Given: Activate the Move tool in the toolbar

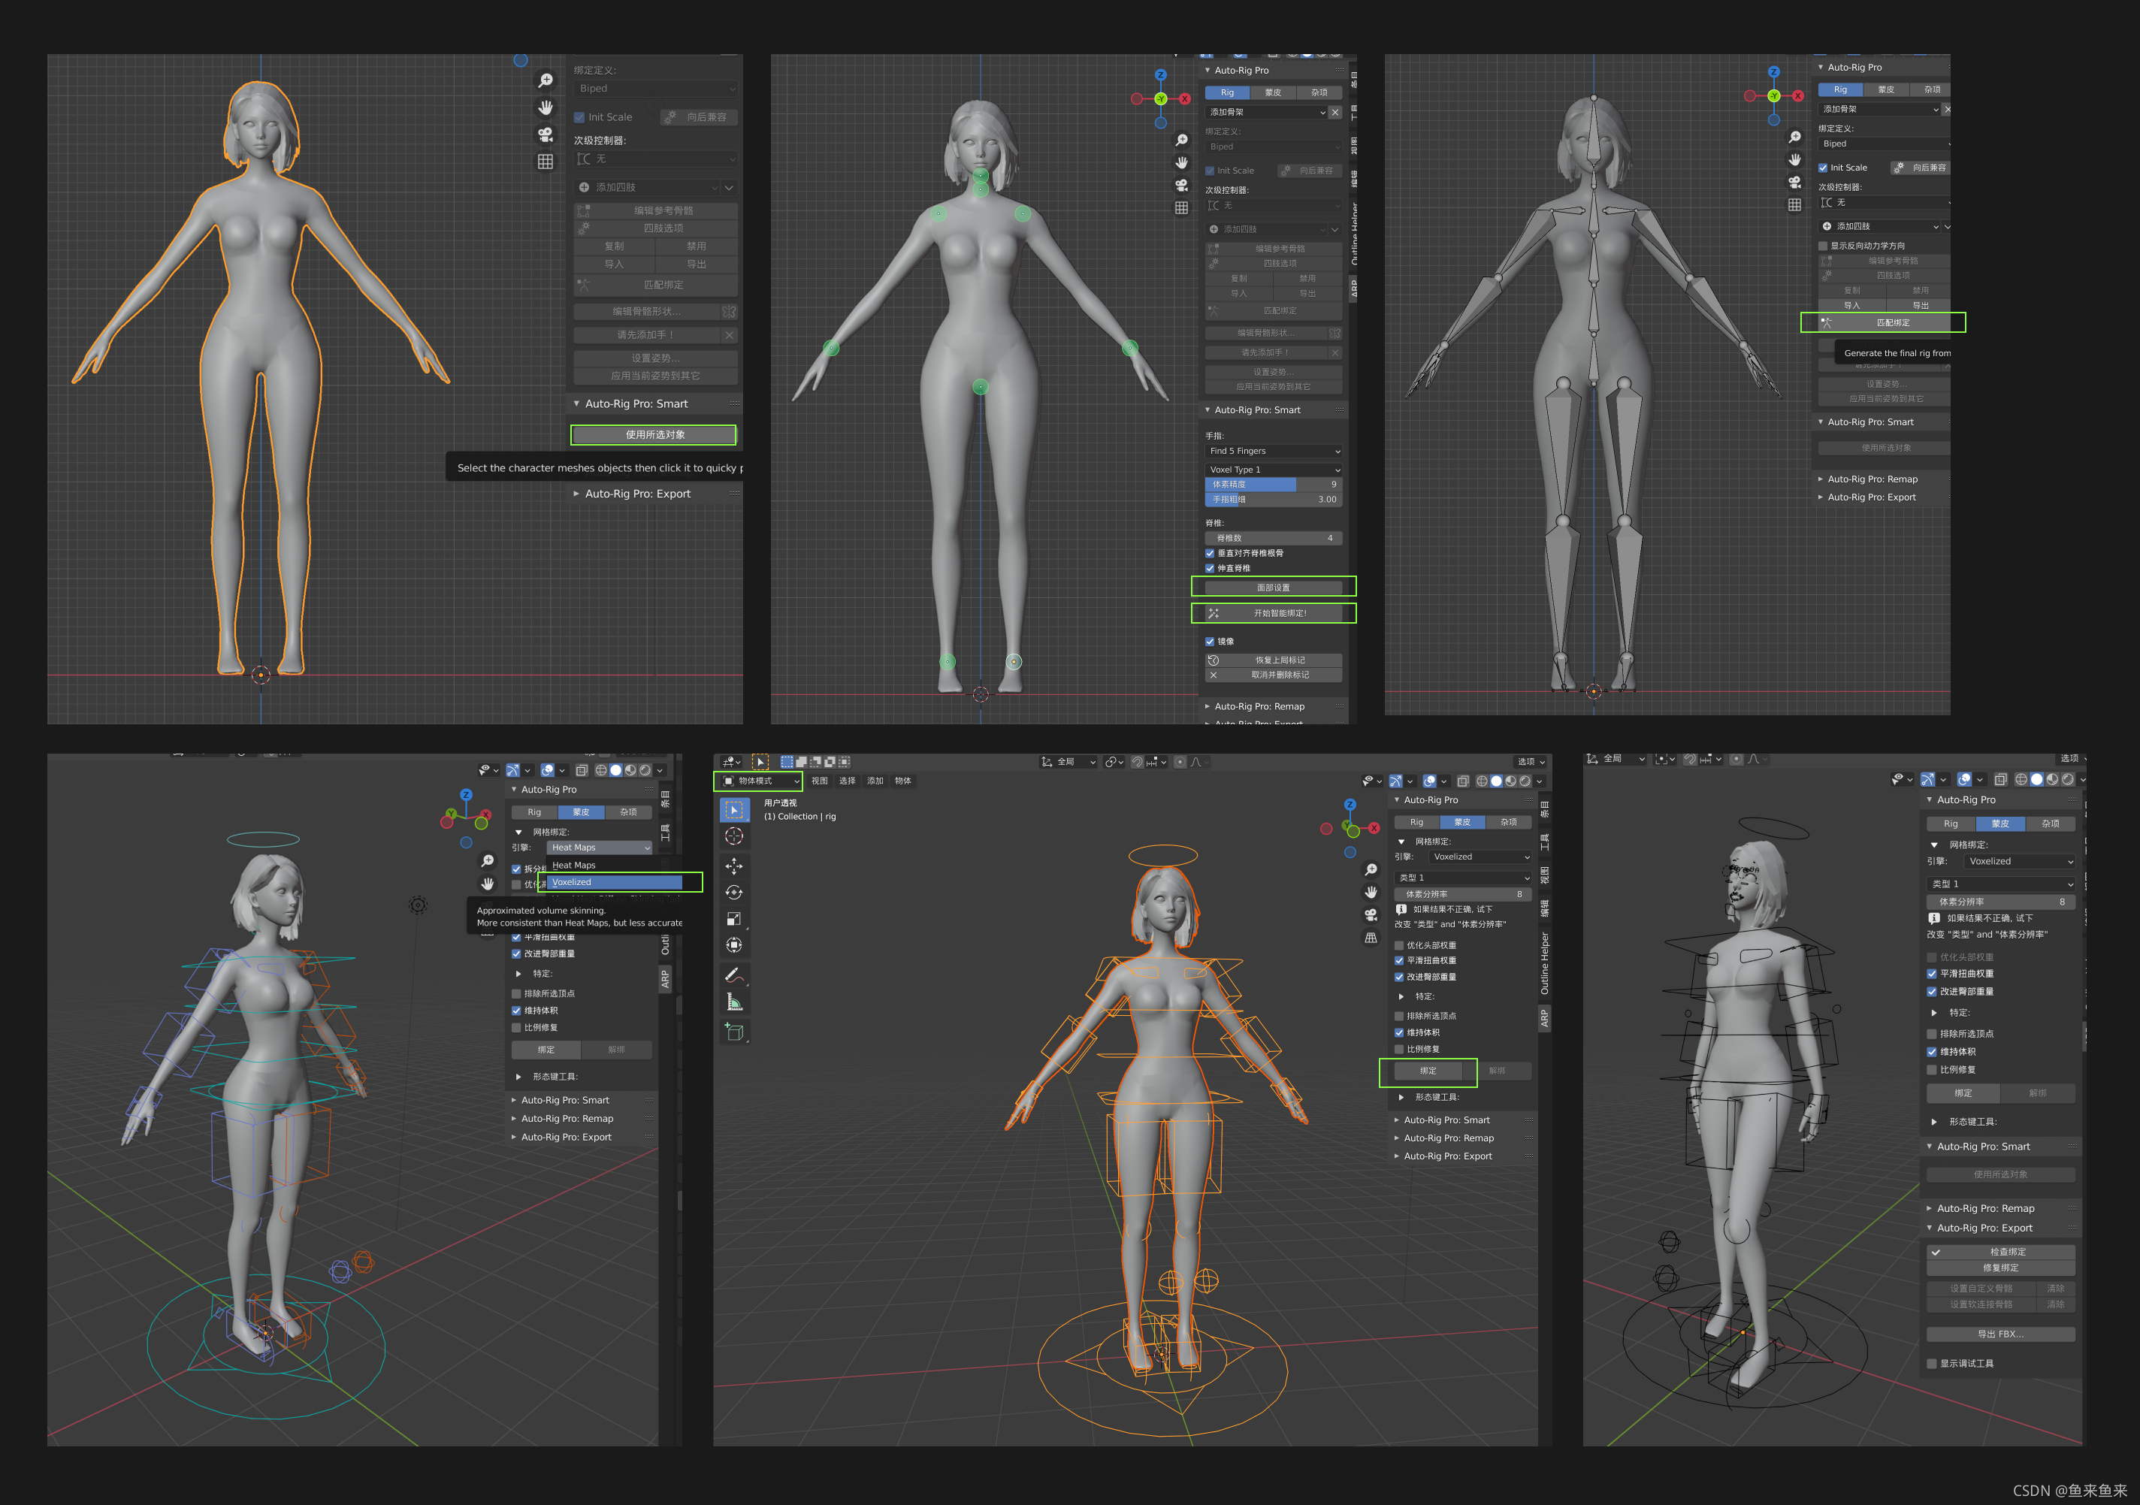Looking at the screenshot, I should [733, 866].
